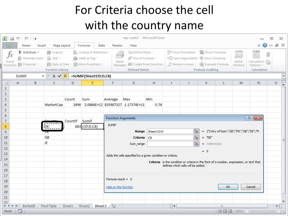Image resolution: width=288 pixels, height=216 pixels.
Task: Open Text functions list
Action: (x=53, y=58)
